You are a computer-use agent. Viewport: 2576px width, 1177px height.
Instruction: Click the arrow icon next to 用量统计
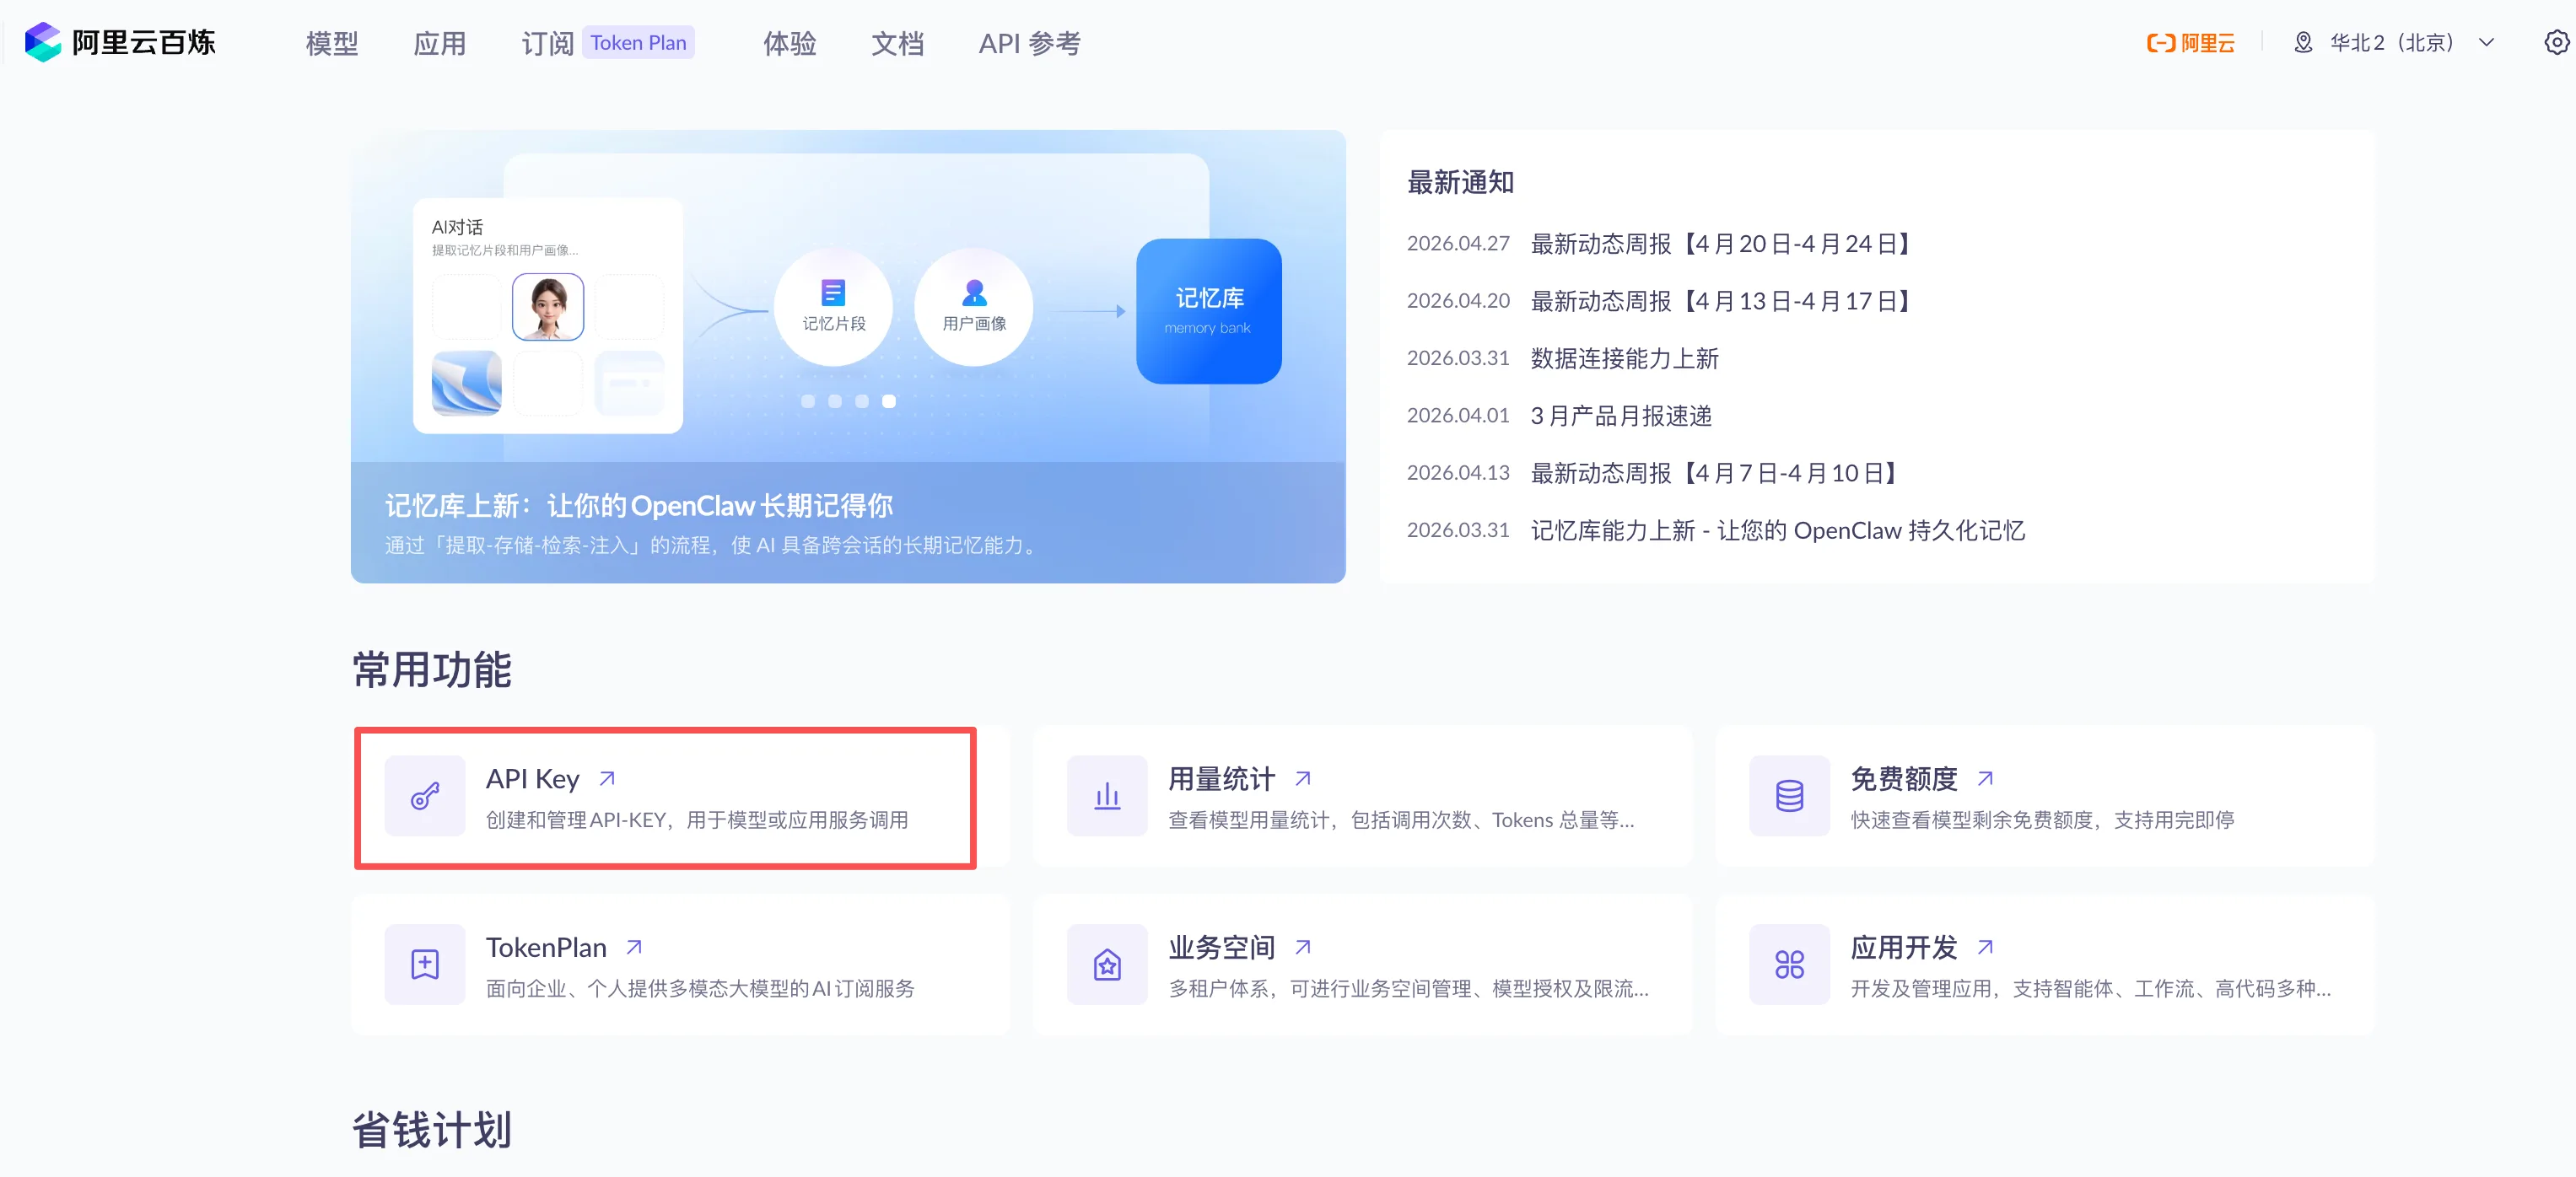click(x=1303, y=778)
